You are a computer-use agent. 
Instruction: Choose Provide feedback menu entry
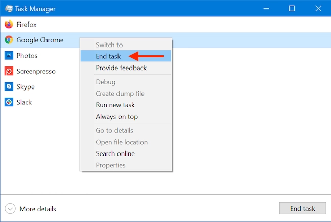[126, 68]
